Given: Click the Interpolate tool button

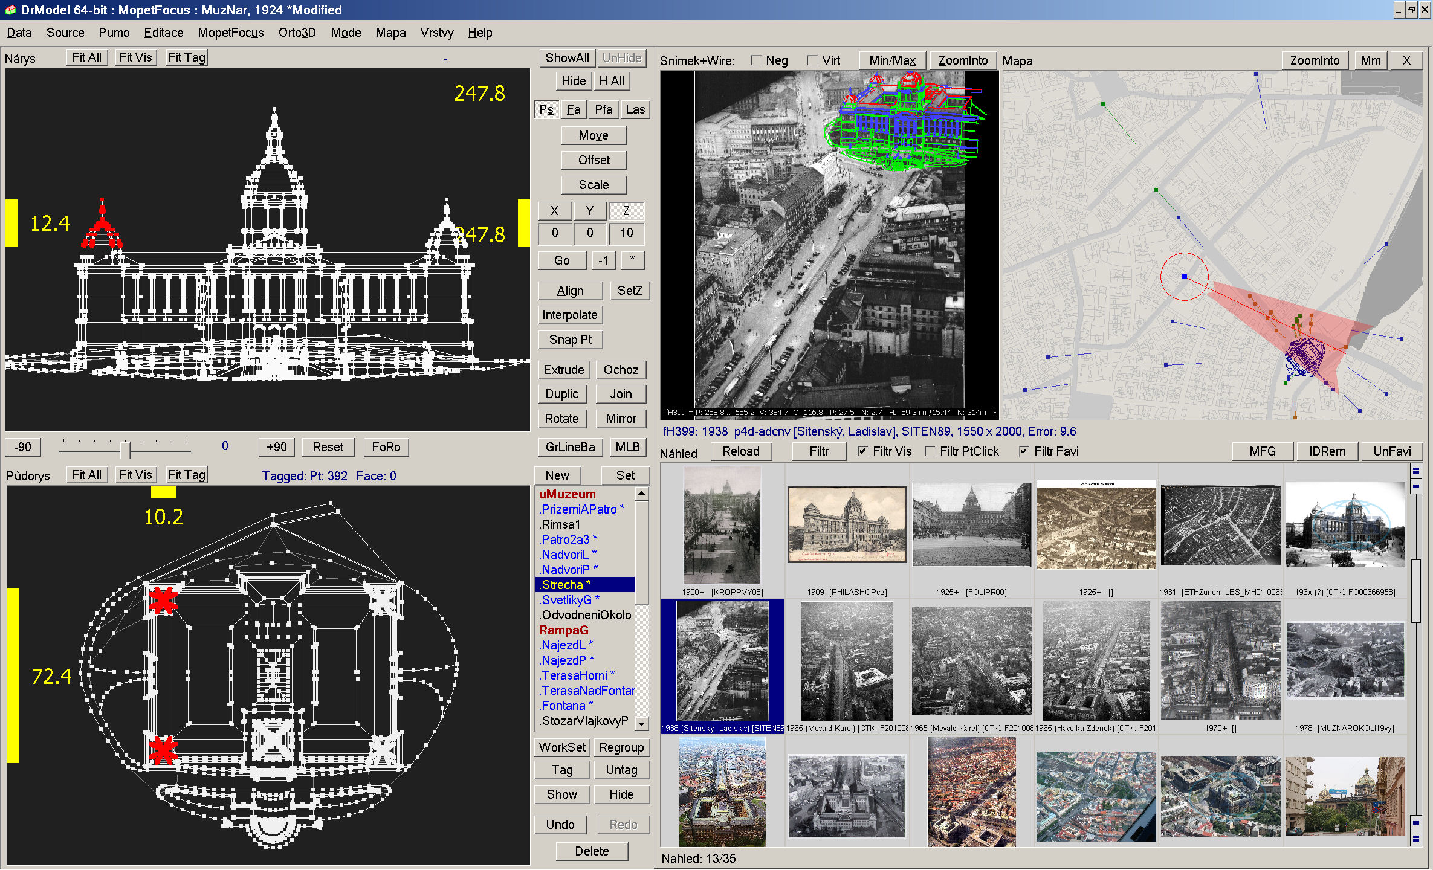Looking at the screenshot, I should (x=570, y=315).
